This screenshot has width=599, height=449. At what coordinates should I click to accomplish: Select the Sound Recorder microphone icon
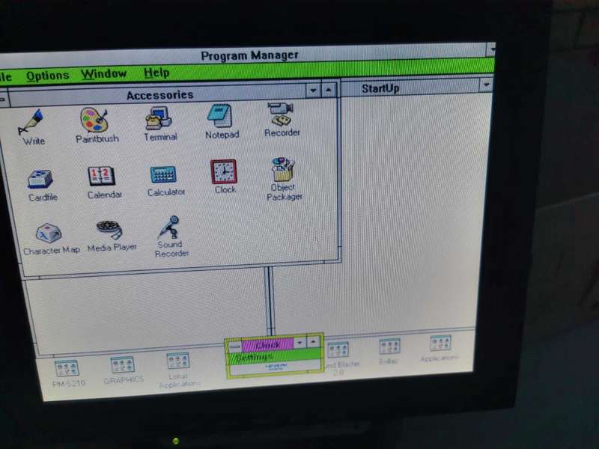coord(168,227)
